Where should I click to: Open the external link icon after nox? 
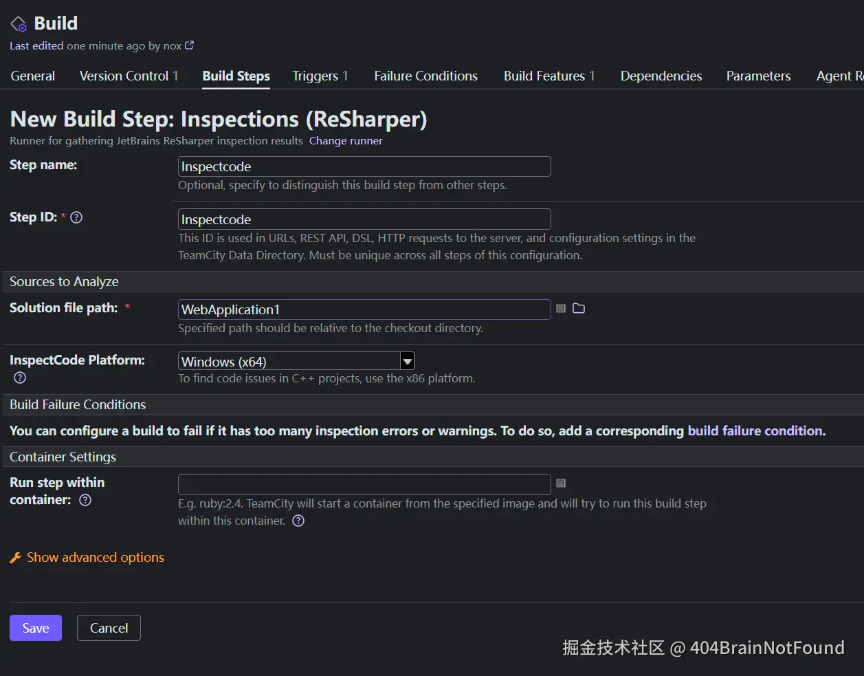pyautogui.click(x=190, y=45)
